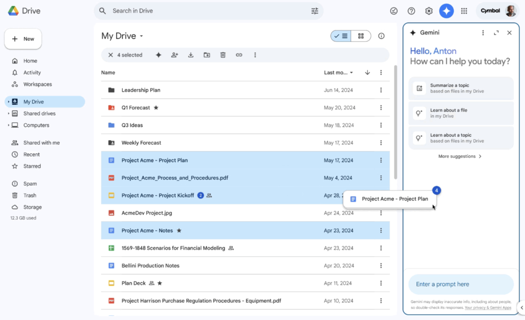Open the Last modified sort dropdown
Viewport: 525px width, 320px height.
click(x=339, y=72)
